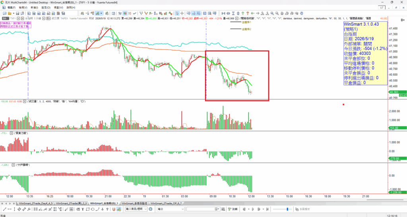Click the play forward playback button
This screenshot has height=217, width=407.
pyautogui.click(x=253, y=209)
